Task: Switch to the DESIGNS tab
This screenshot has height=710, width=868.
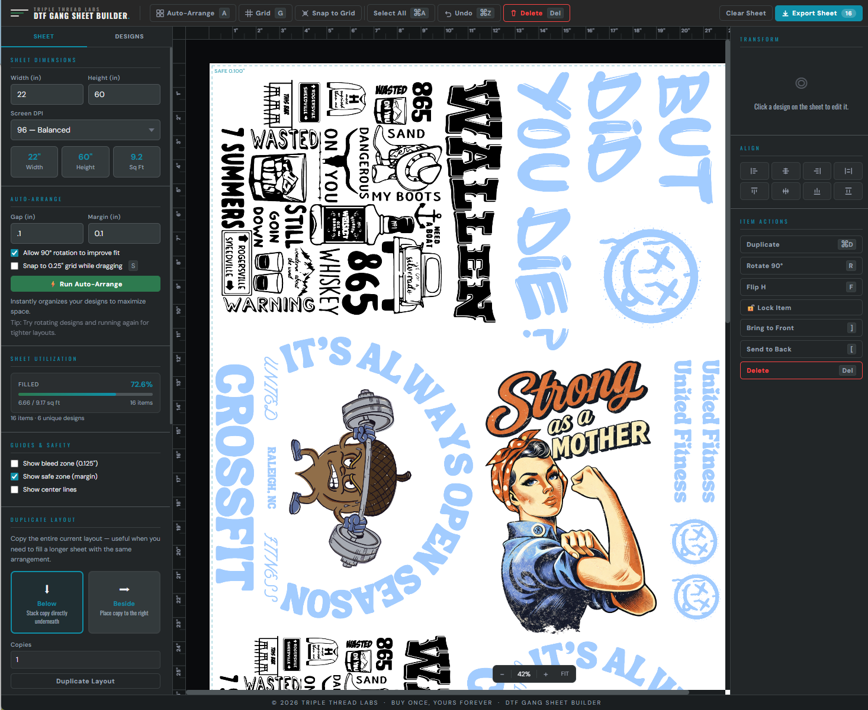Action: tap(129, 37)
